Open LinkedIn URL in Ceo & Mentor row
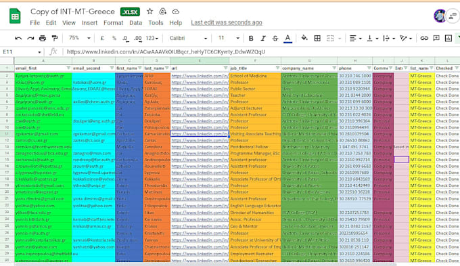The width and height of the screenshot is (460, 266). pyautogui.click(x=200, y=226)
